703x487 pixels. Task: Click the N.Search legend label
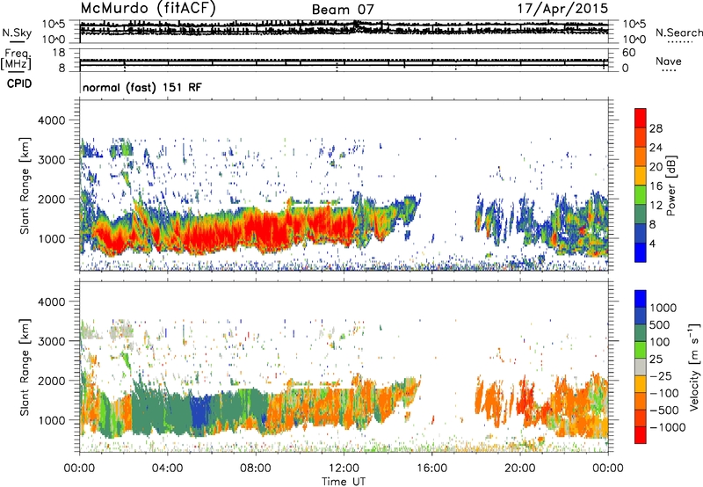679,33
